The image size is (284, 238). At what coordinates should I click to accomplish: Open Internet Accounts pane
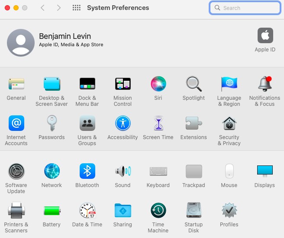pos(16,123)
